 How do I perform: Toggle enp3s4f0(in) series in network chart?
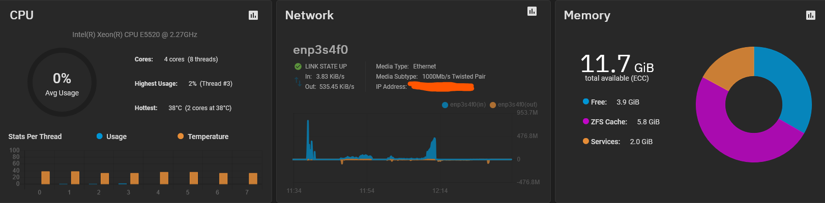pos(464,105)
